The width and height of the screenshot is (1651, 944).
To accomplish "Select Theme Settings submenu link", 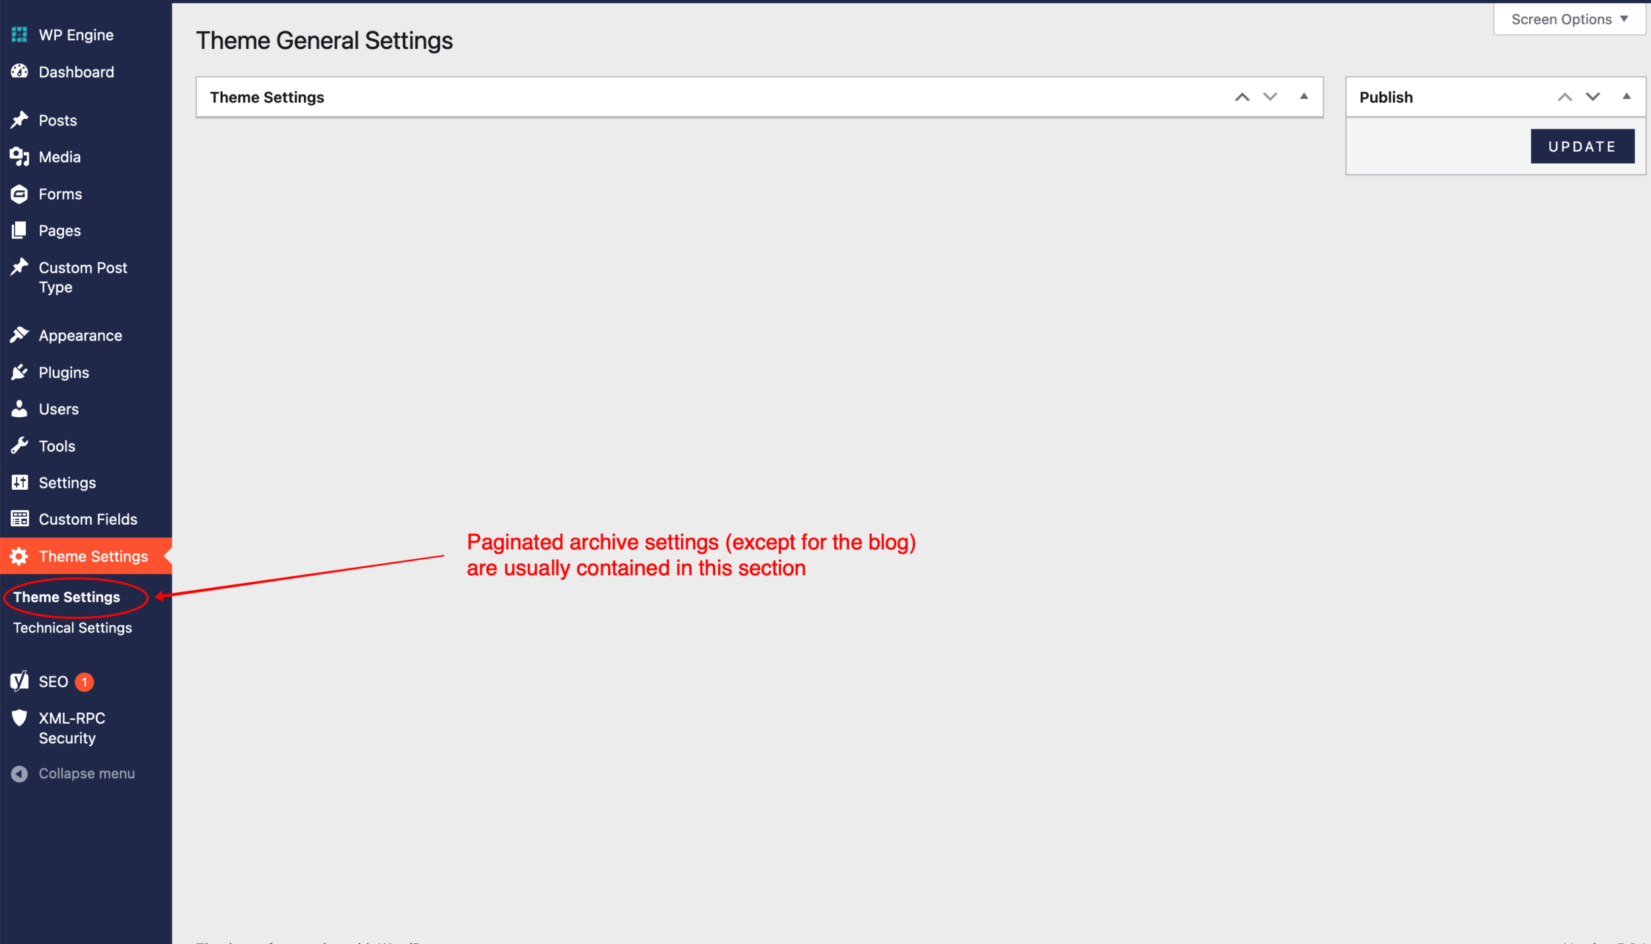I will coord(66,595).
